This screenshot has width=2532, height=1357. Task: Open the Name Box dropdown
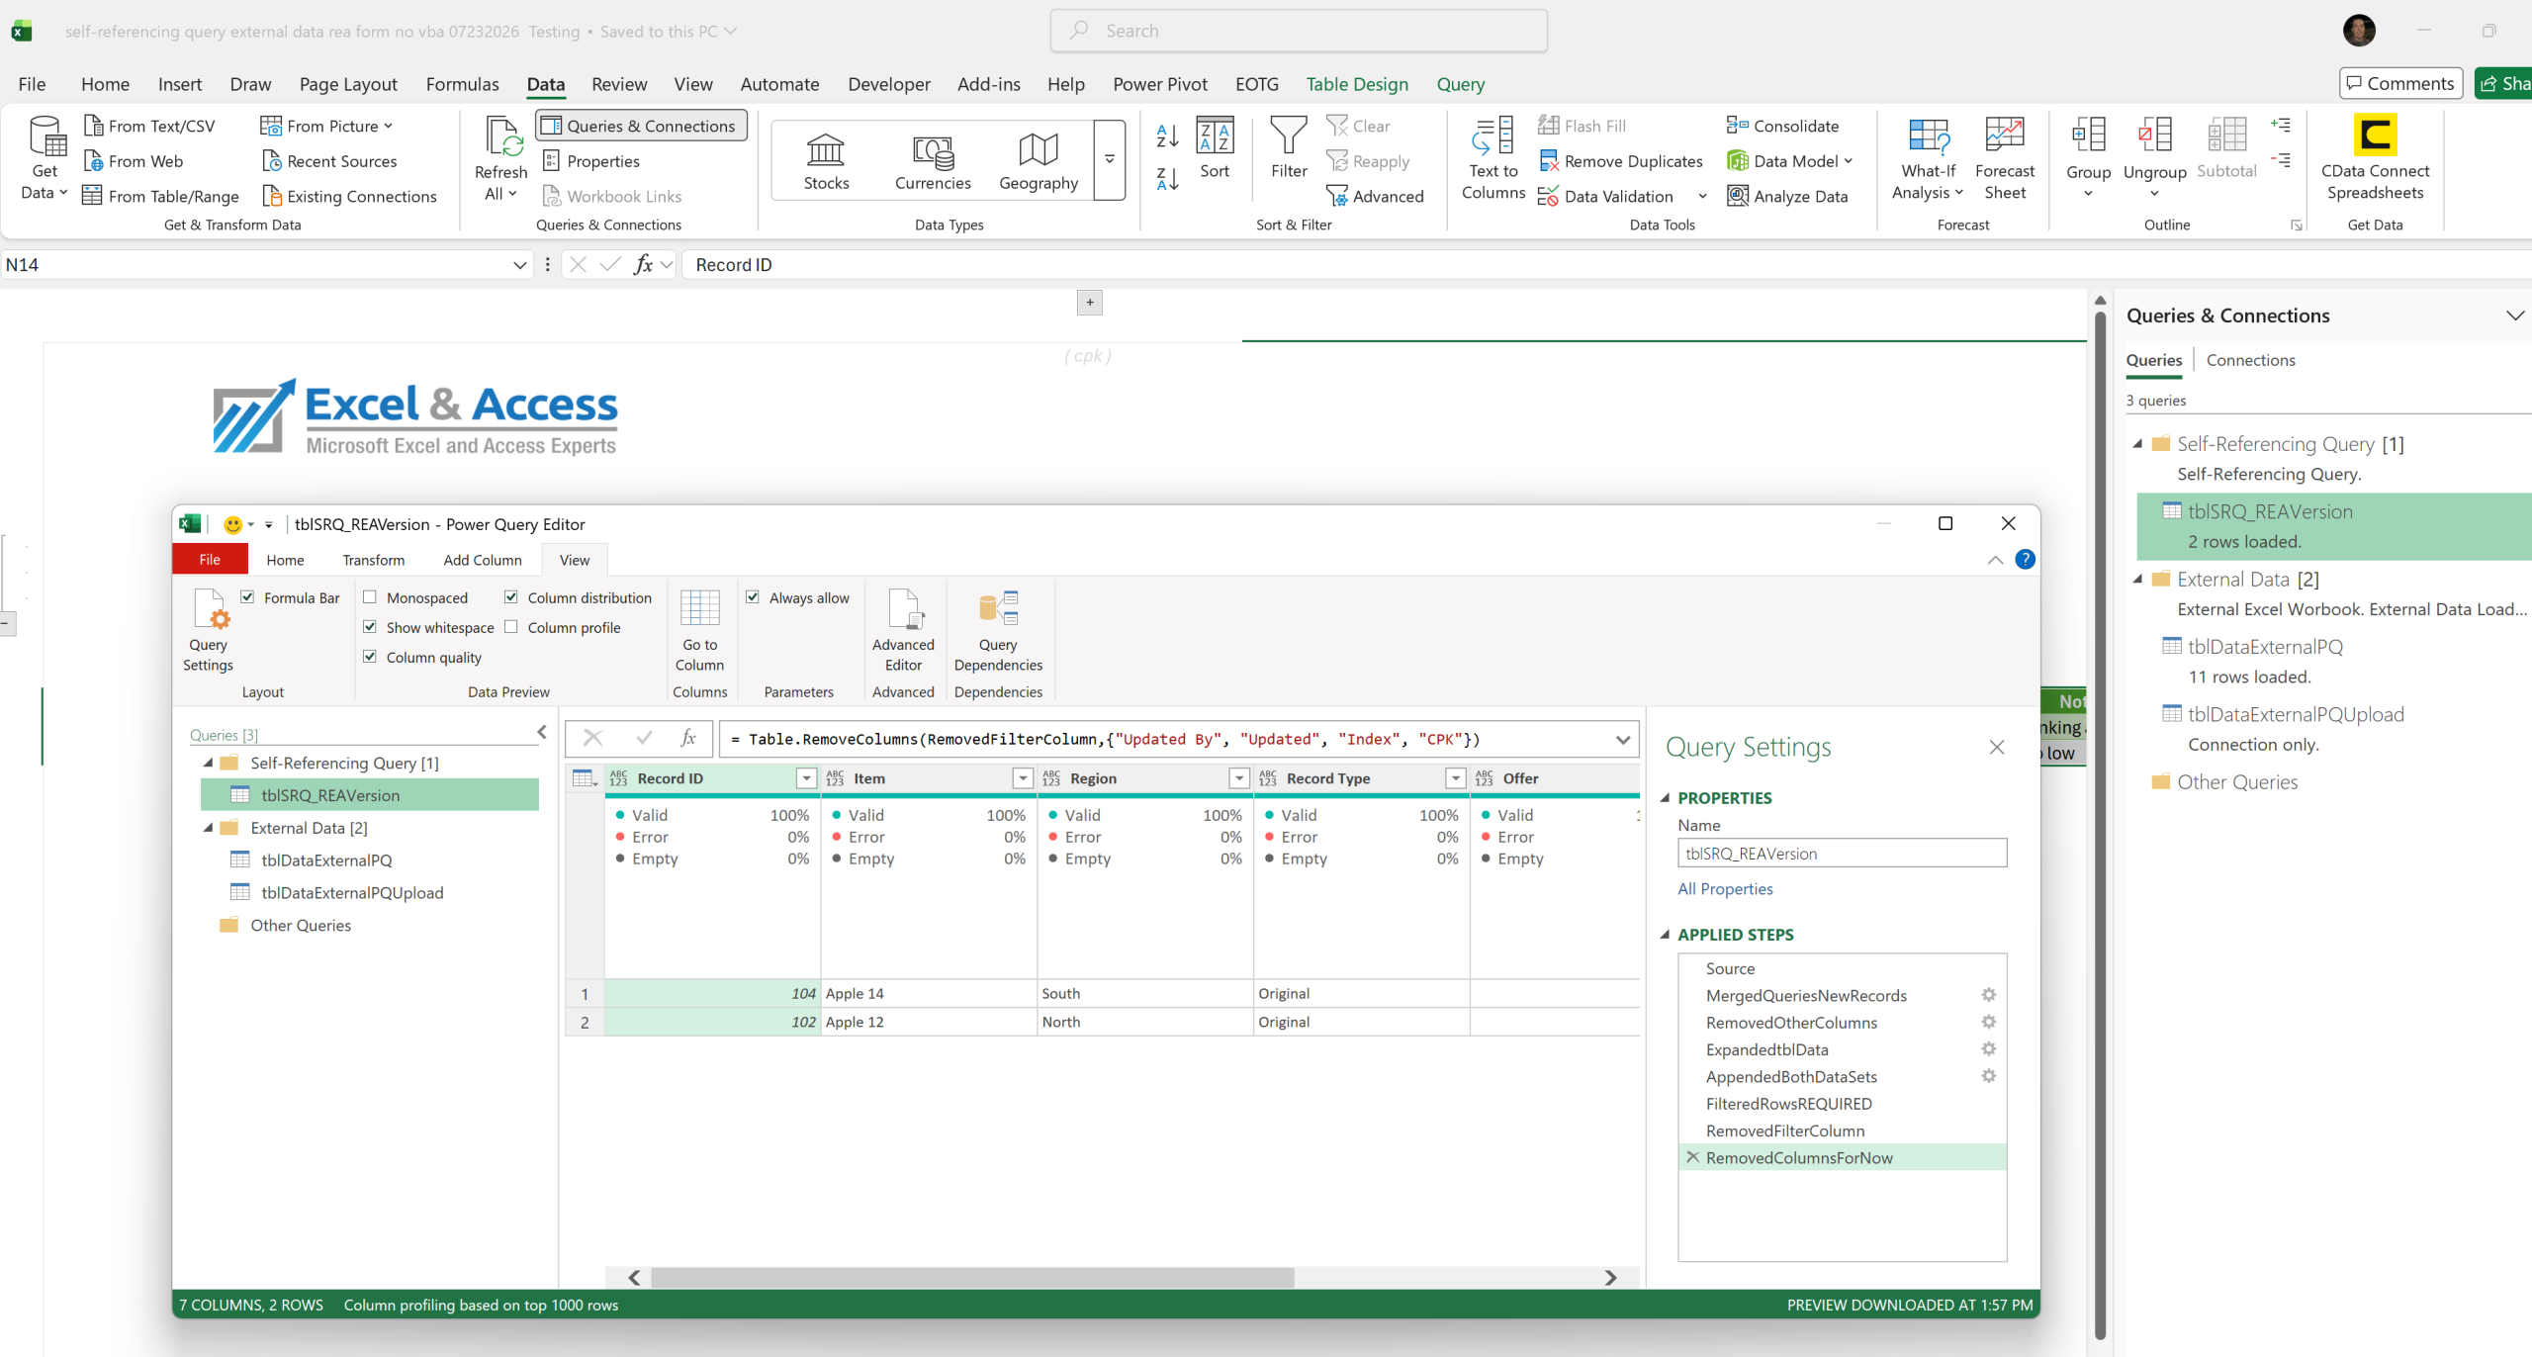pos(519,265)
